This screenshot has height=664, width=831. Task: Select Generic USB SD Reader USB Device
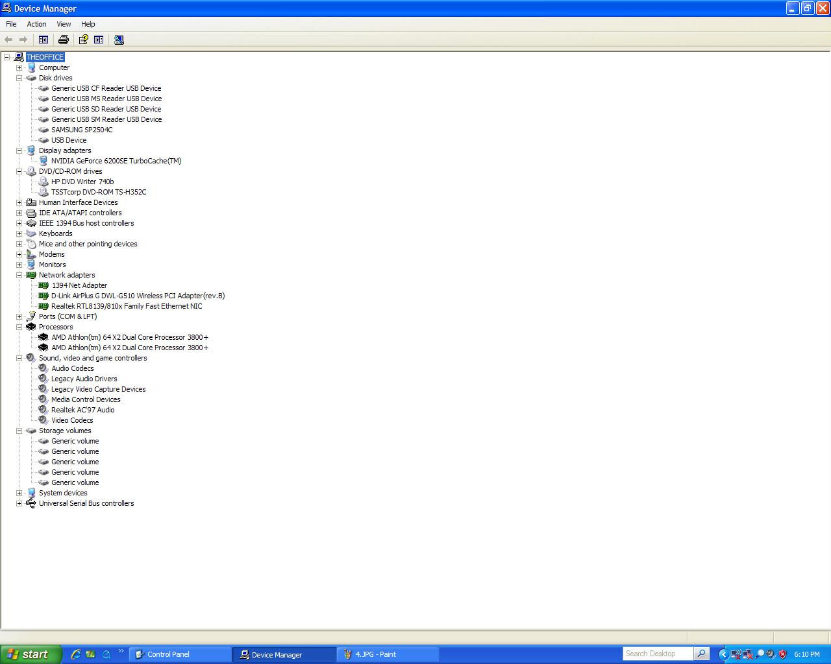click(106, 109)
